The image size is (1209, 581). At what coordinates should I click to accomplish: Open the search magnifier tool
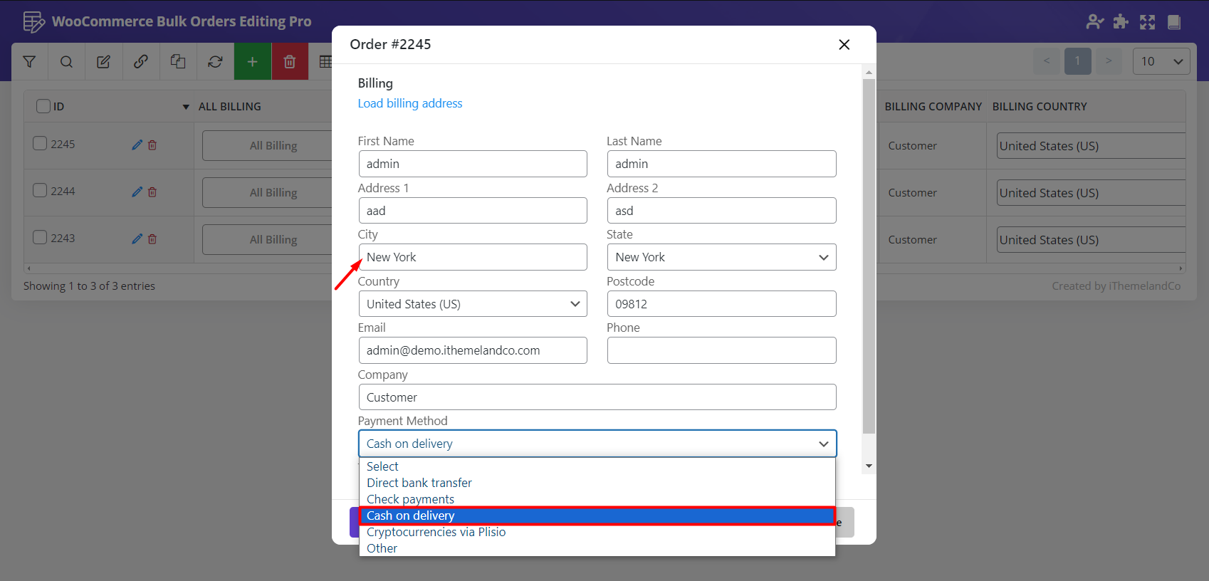pyautogui.click(x=66, y=62)
